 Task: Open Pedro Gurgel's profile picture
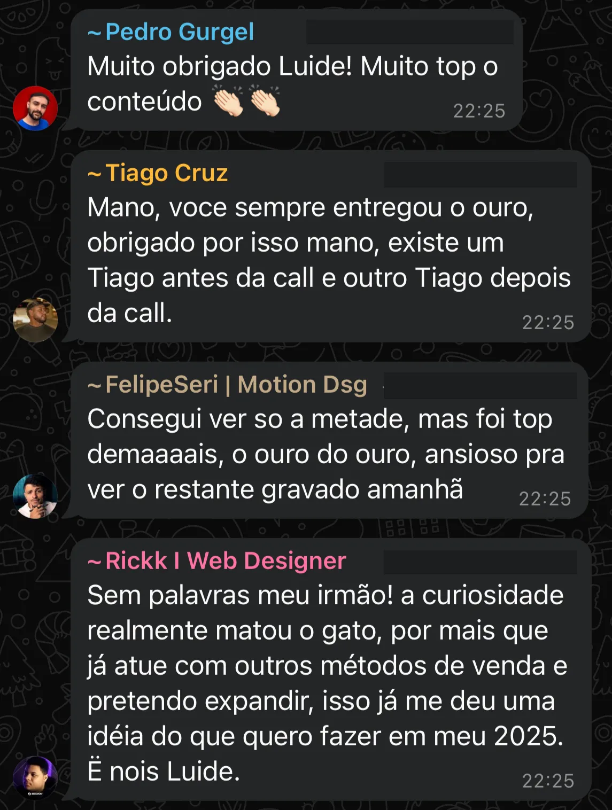click(35, 108)
